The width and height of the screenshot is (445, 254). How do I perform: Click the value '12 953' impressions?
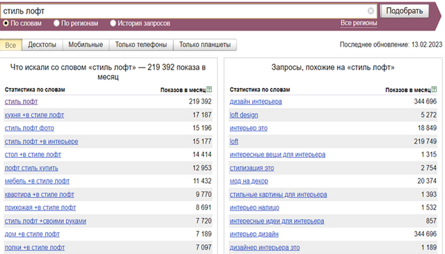click(202, 168)
